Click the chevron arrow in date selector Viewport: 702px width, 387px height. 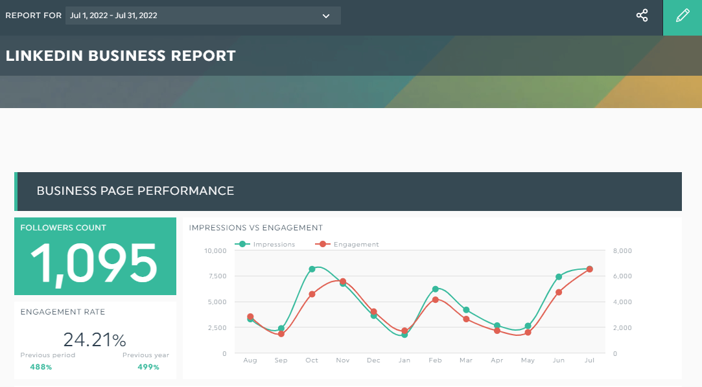pyautogui.click(x=326, y=16)
